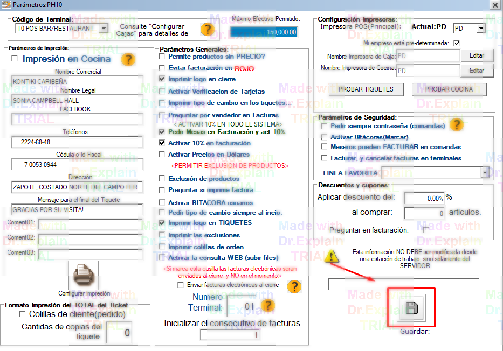
Task: Expand the Impresora POS dropdown
Action: [x=480, y=28]
